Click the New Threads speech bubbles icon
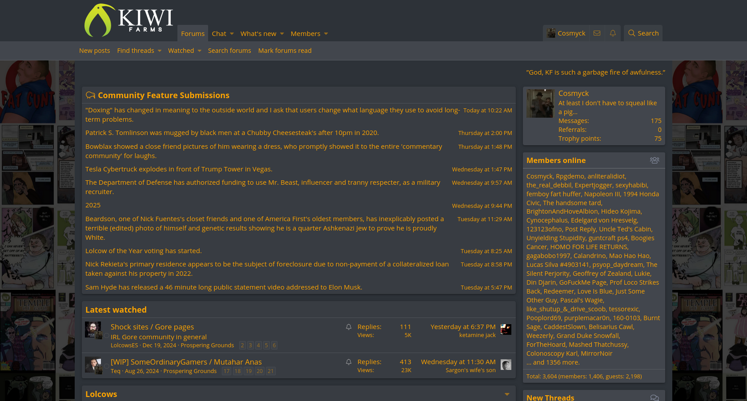This screenshot has height=401, width=747. tap(655, 397)
